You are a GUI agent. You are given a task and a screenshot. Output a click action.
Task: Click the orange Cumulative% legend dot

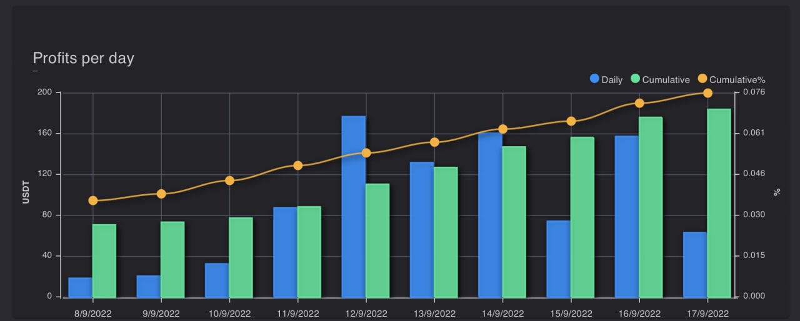702,79
